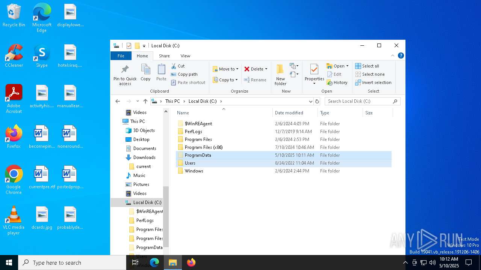
Task: Collapse the ribbon with the chevron
Action: (393, 56)
